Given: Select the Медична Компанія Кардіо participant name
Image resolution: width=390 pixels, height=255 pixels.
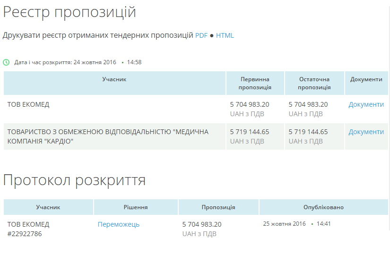Looking at the screenshot, I should point(108,136).
